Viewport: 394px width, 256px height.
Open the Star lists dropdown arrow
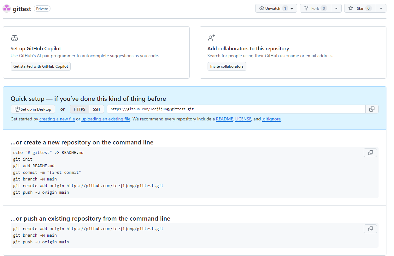[x=381, y=9]
